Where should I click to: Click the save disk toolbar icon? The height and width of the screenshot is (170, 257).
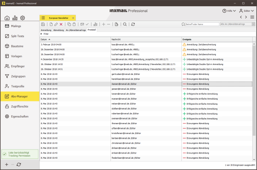43,24
